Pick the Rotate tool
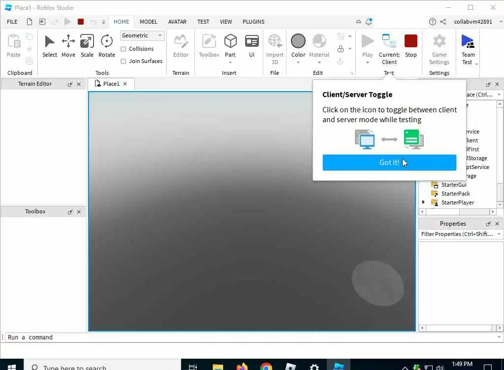The height and width of the screenshot is (370, 504). 106,46
